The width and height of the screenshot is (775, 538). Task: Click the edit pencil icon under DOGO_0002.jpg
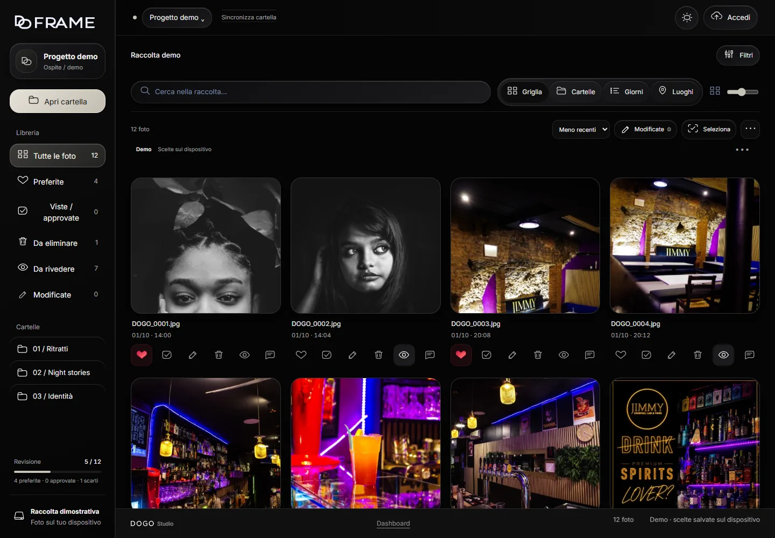[353, 355]
